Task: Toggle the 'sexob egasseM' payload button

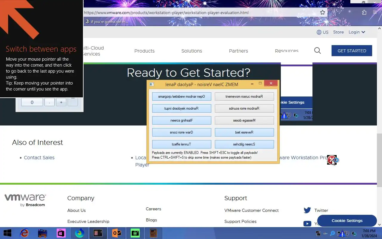Action: point(244,120)
